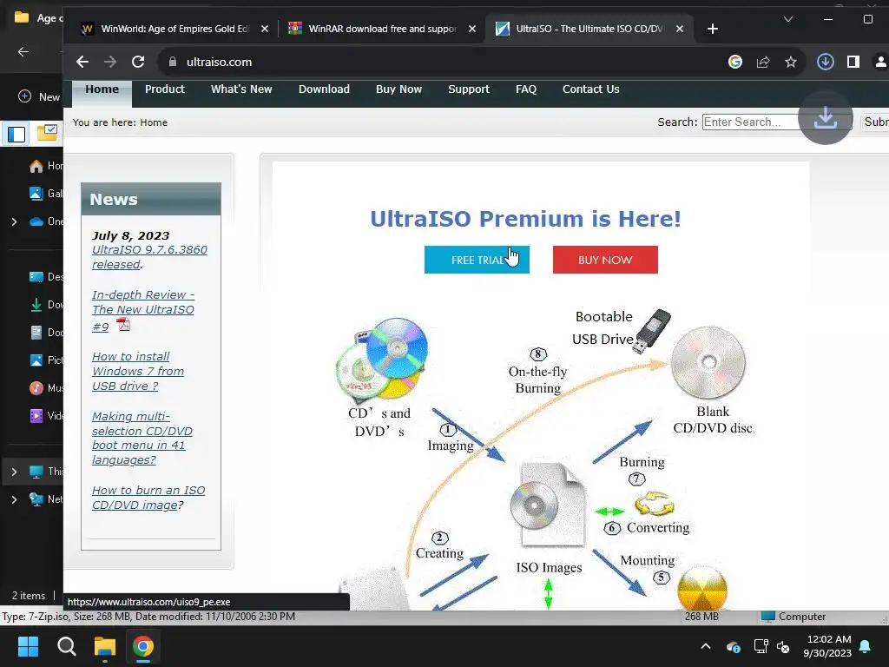Open the Support menu item
This screenshot has height=667, width=889.
[469, 89]
